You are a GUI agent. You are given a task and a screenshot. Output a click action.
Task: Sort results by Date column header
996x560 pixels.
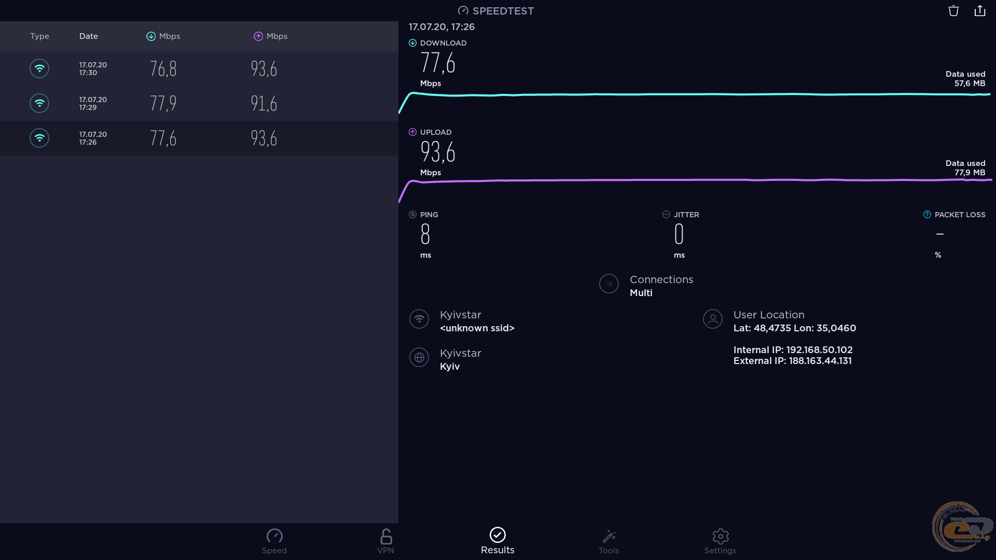88,36
